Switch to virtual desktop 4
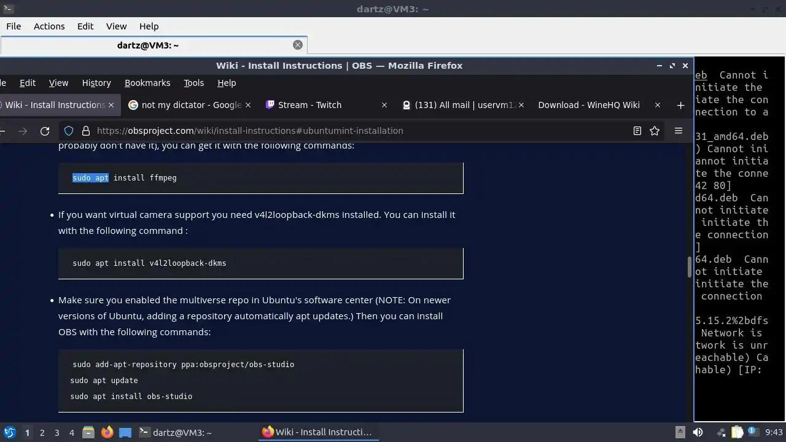Screen dimensions: 786x442 point(71,433)
